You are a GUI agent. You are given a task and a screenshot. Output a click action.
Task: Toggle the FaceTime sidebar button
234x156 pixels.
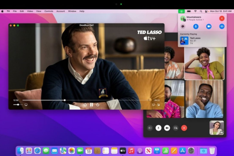150,128
